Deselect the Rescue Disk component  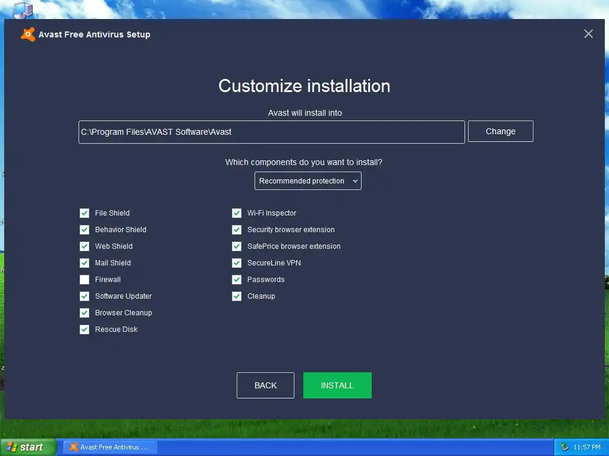[84, 330]
